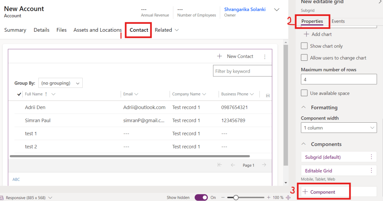Toggle the Show hidden switch
The image size is (383, 201).
(201, 197)
